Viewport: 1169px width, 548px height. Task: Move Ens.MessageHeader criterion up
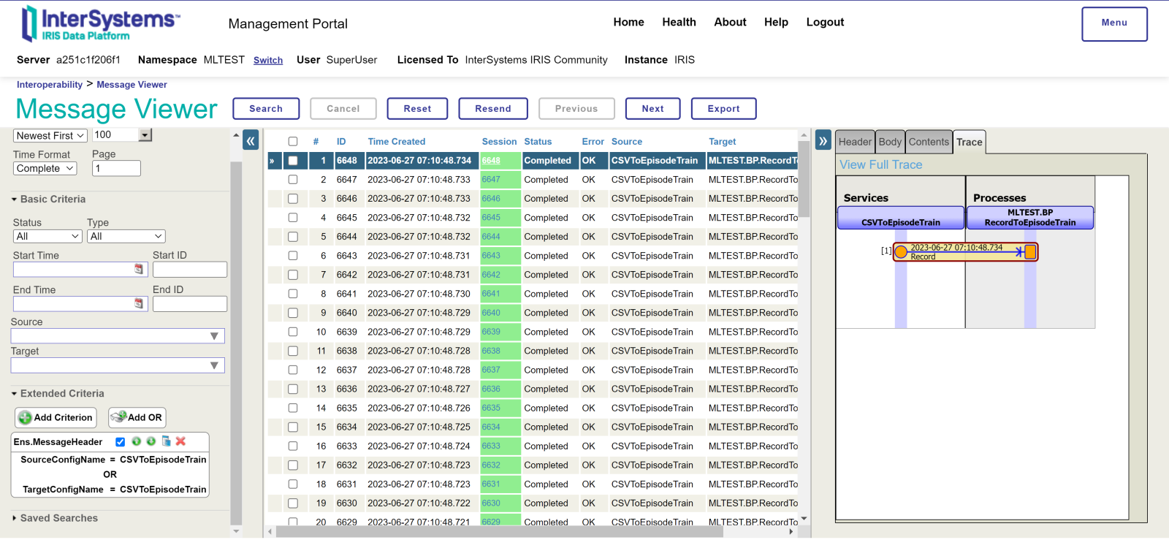pyautogui.click(x=136, y=441)
